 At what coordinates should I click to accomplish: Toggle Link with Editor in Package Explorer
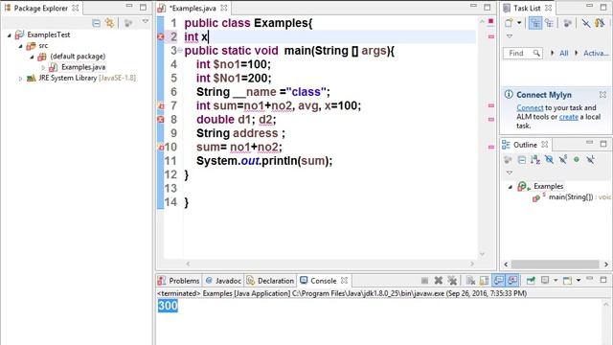(110, 23)
